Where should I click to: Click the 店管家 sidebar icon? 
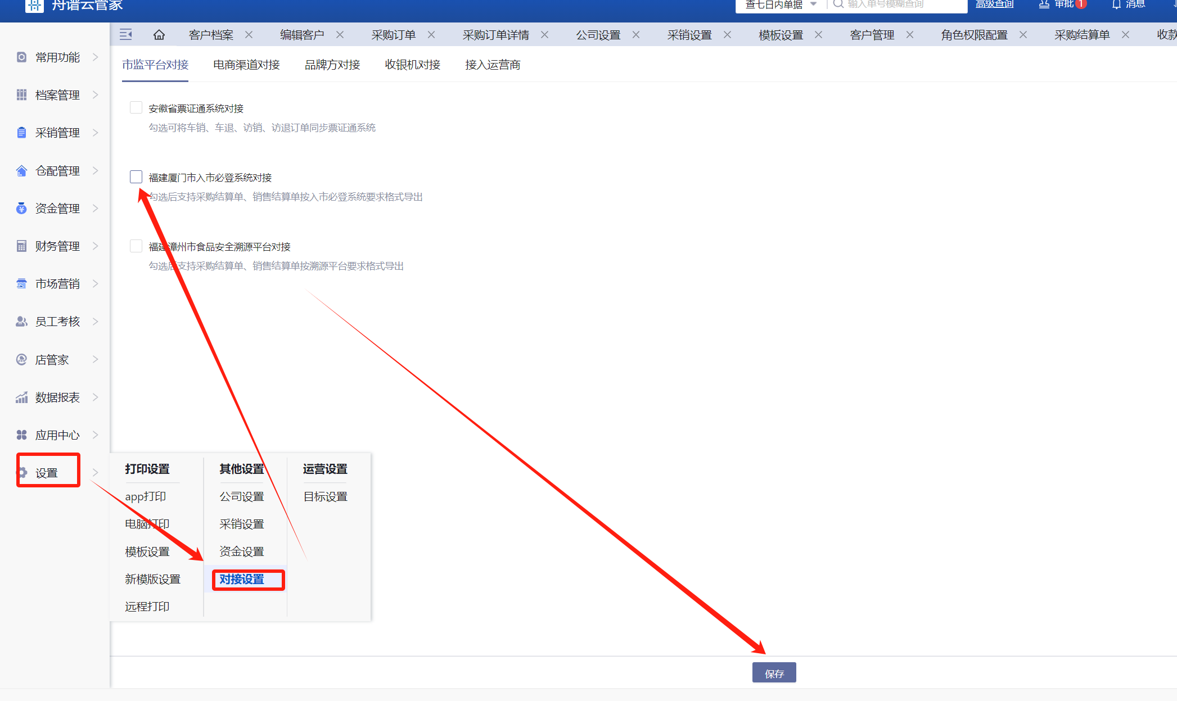pyautogui.click(x=21, y=360)
